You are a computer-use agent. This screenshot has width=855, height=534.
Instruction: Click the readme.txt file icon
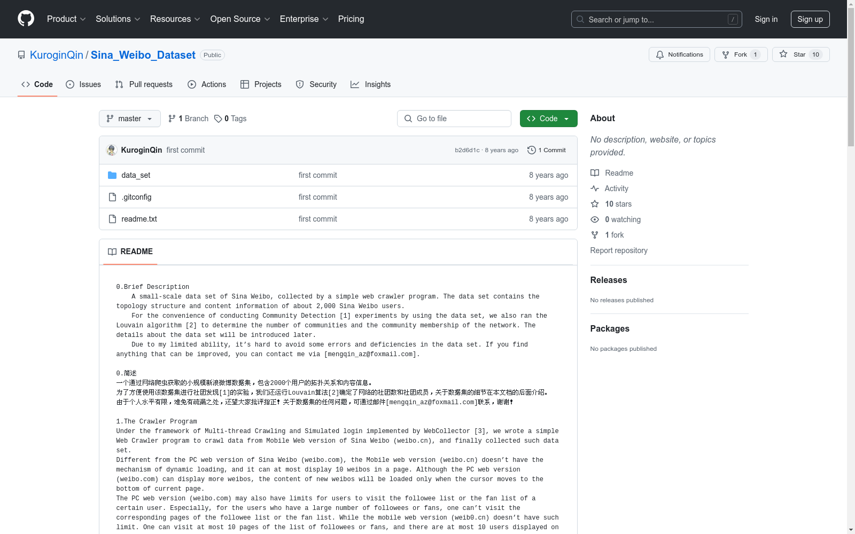click(x=112, y=219)
